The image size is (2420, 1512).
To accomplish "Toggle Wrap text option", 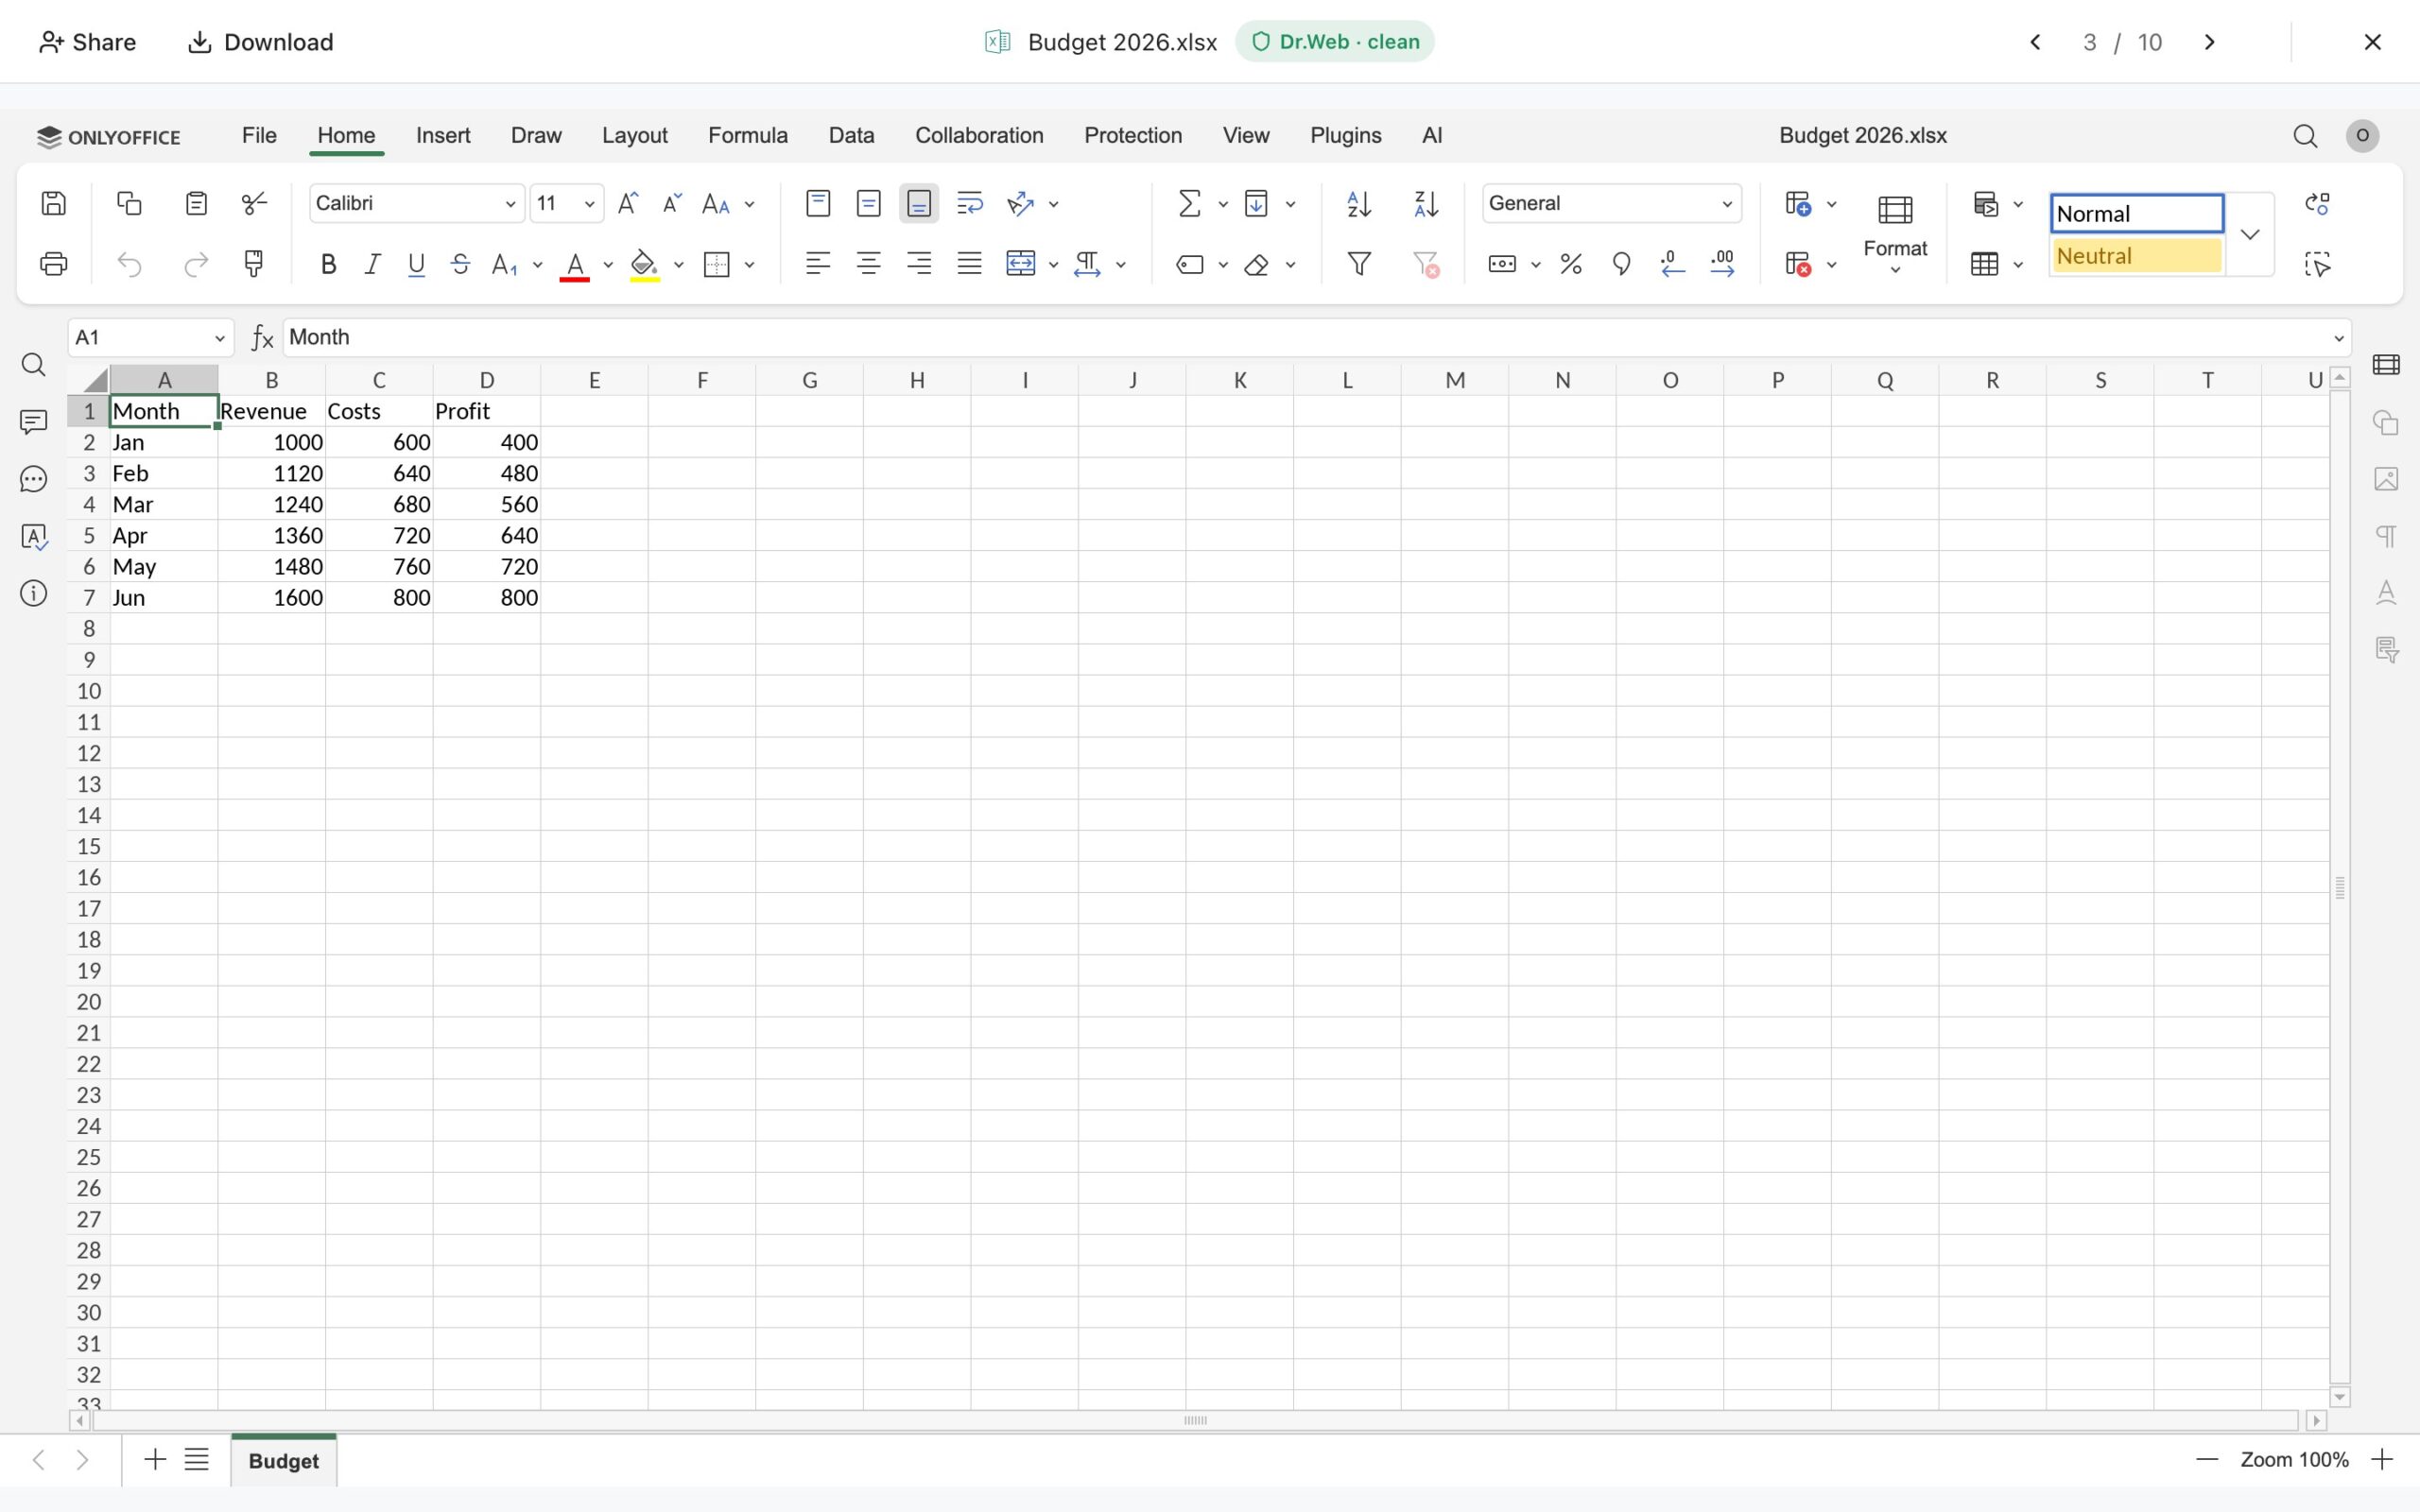I will (969, 204).
